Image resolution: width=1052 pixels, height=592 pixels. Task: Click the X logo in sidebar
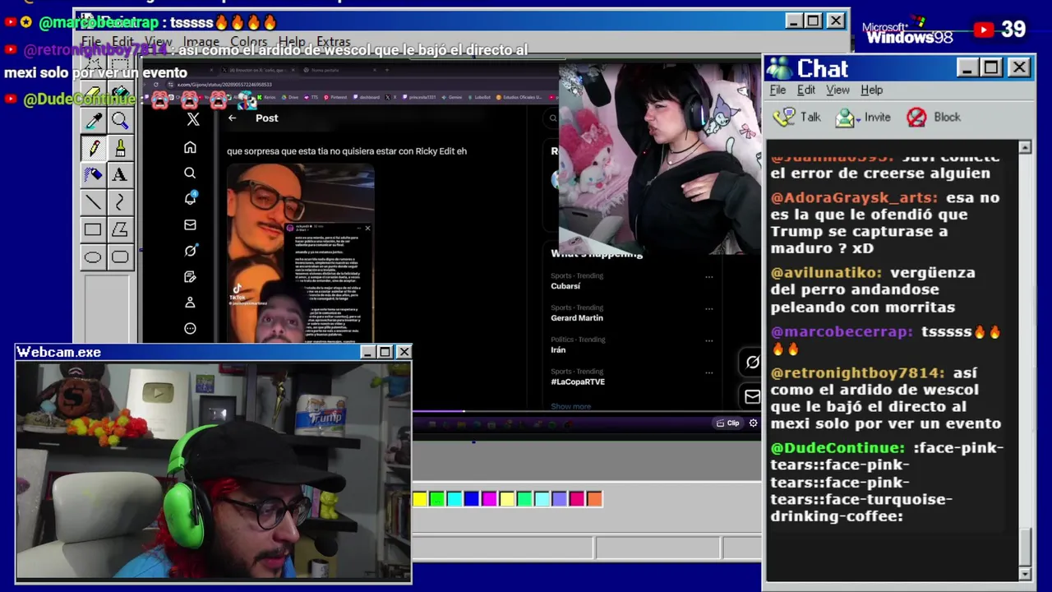pos(193,119)
